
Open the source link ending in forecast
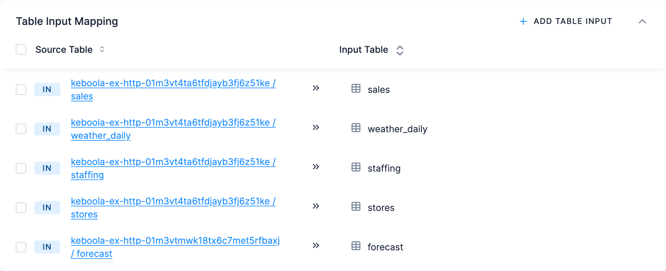175,247
